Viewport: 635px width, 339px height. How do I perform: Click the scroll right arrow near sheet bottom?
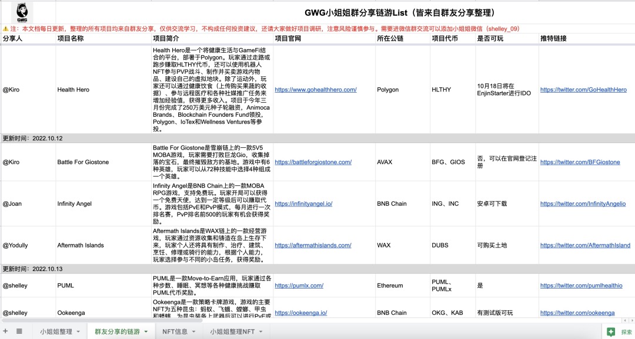[631, 320]
